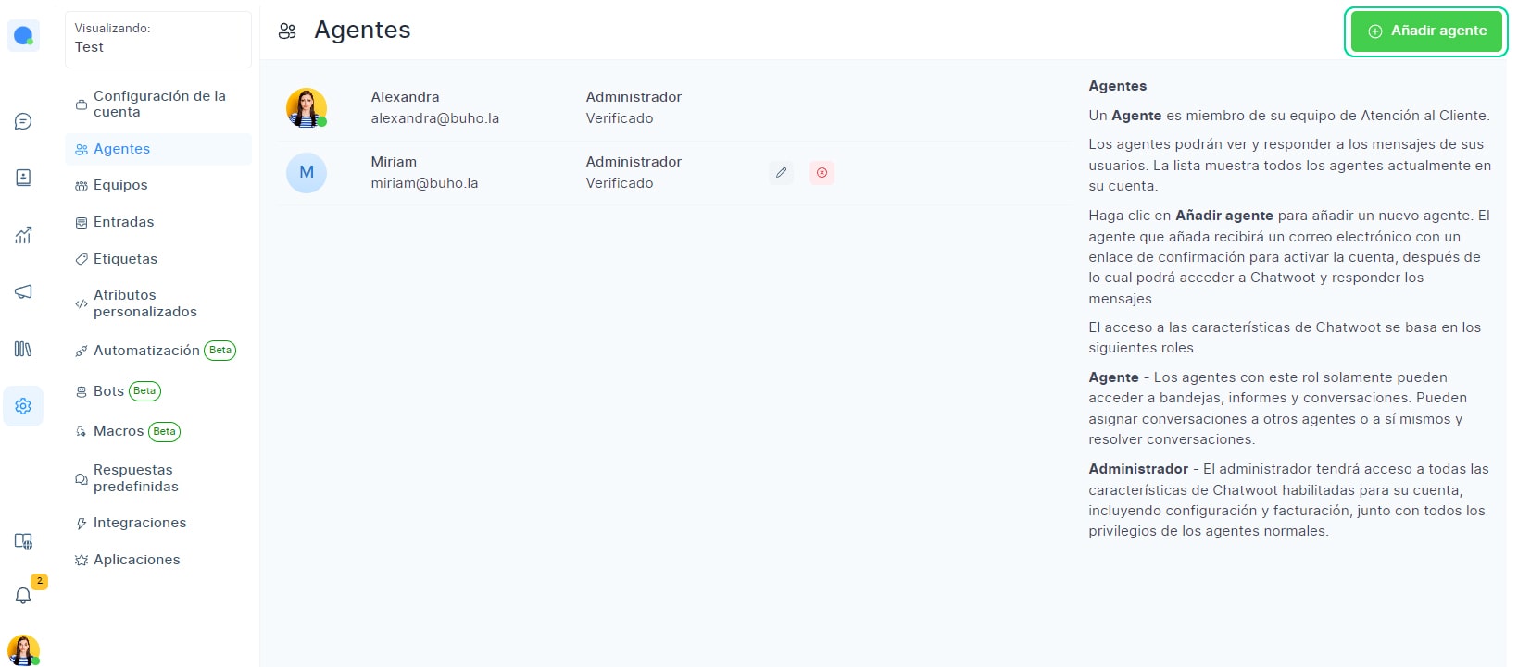Open contacts icon in left rail
Viewport: 1518px width, 667px height.
(23, 178)
